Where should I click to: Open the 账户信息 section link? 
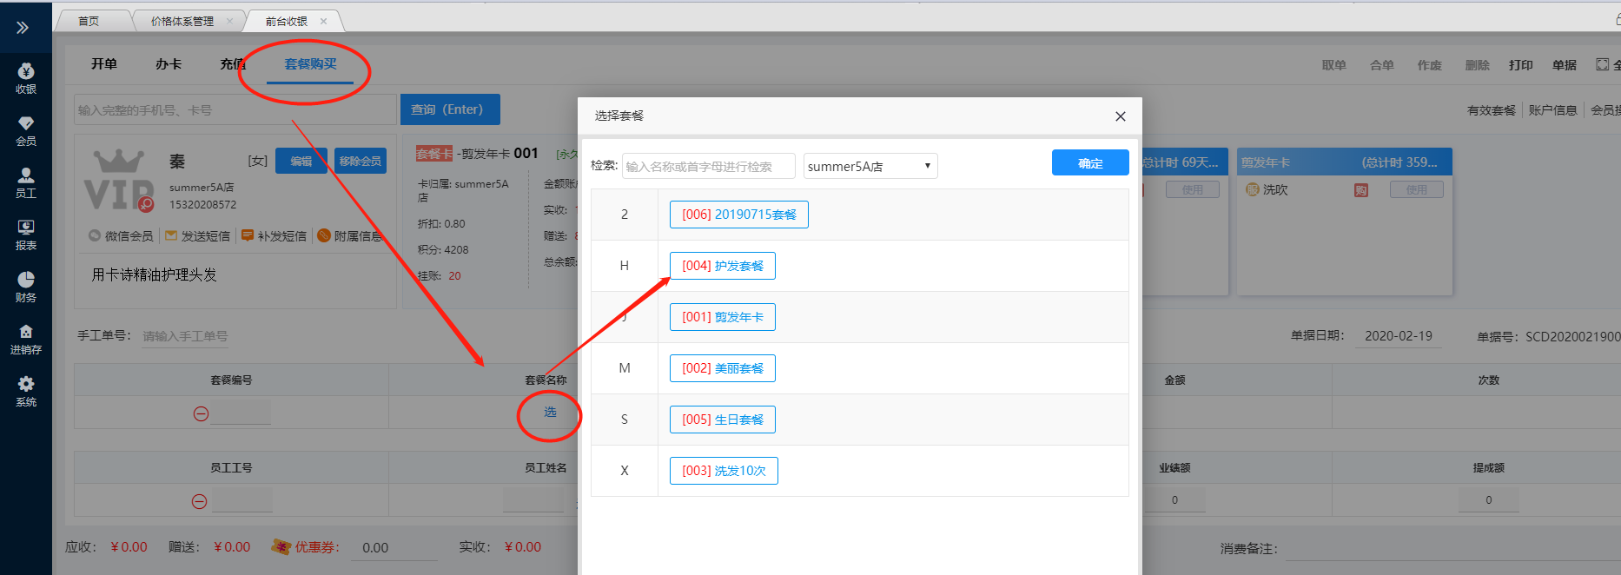point(1553,110)
